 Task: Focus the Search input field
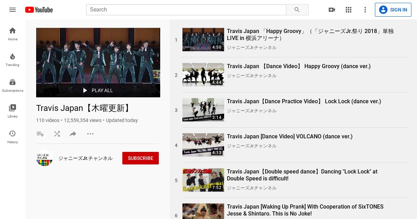pyautogui.click(x=186, y=10)
